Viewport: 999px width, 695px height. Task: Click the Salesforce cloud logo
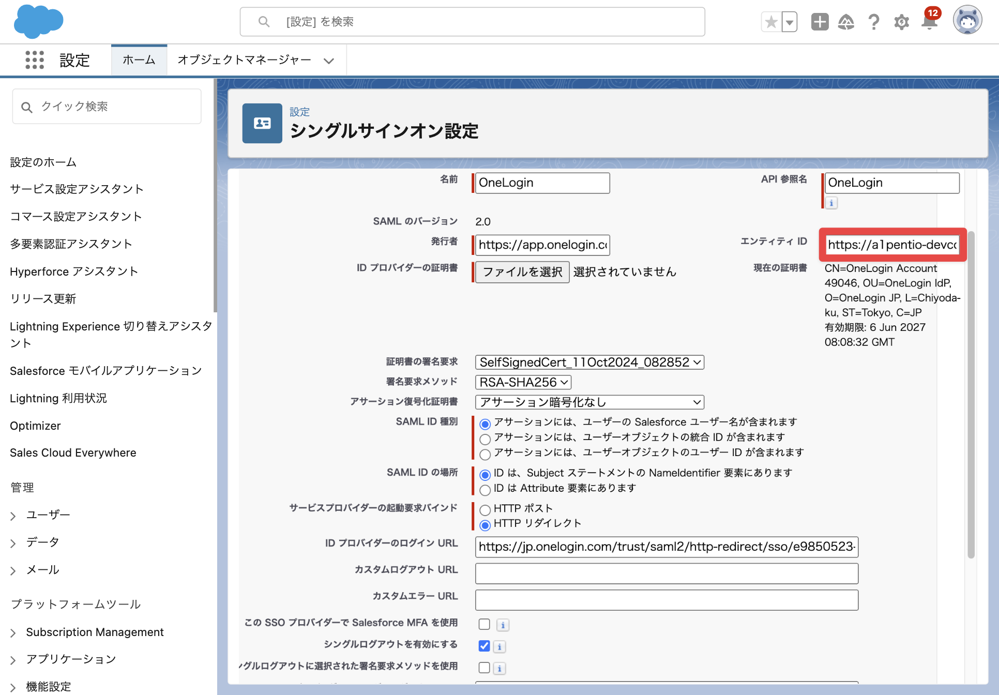pos(38,22)
